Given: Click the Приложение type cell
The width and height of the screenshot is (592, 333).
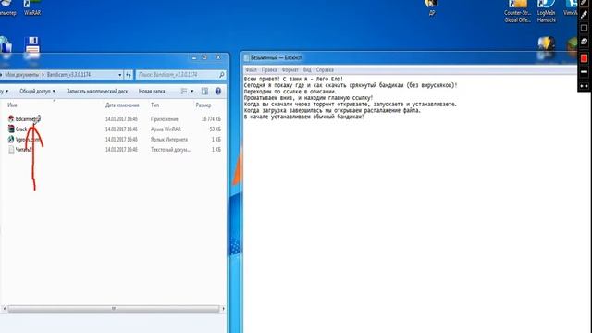Looking at the screenshot, I should pos(165,119).
